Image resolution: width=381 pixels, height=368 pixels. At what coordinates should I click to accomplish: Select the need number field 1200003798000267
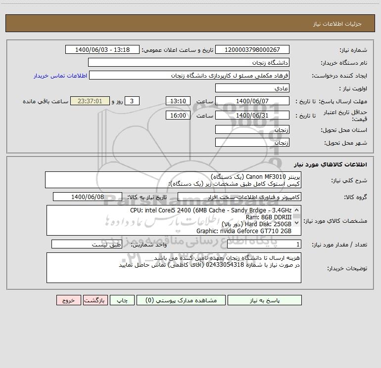252,49
